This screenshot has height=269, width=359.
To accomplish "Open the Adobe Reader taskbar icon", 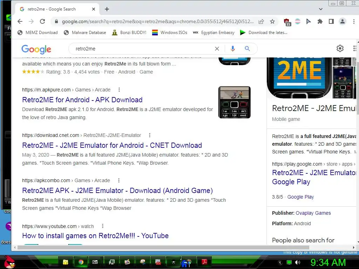I will pyautogui.click(x=204, y=262).
